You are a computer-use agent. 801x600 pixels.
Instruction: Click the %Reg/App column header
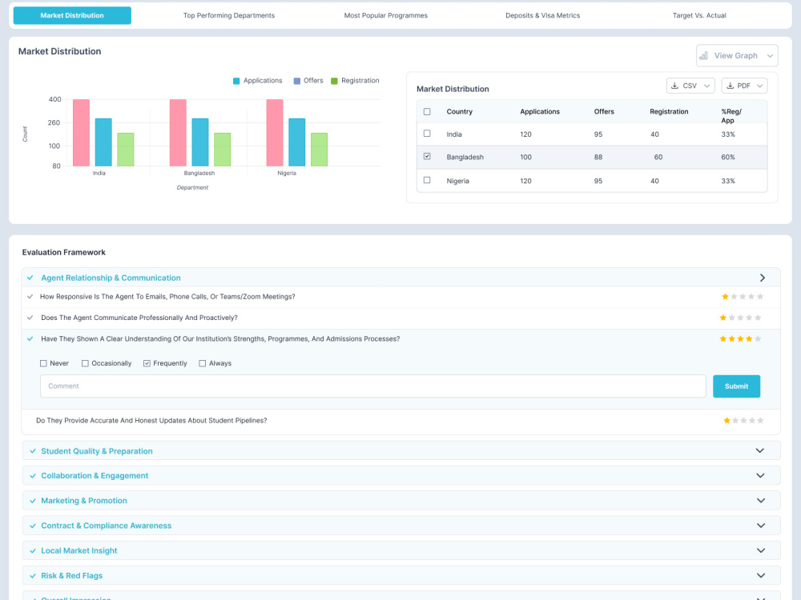(731, 116)
